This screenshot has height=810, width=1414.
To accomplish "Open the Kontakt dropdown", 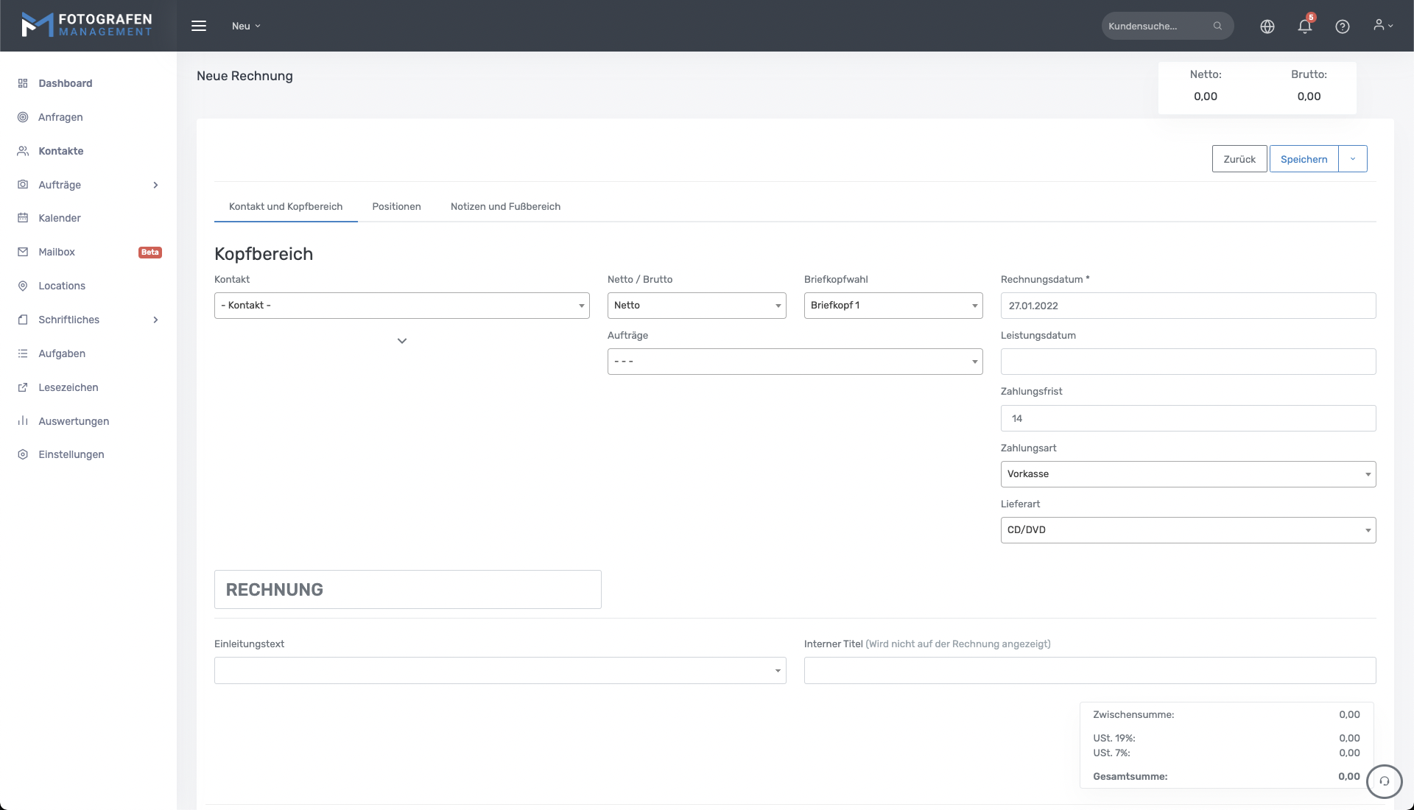I will click(x=401, y=306).
